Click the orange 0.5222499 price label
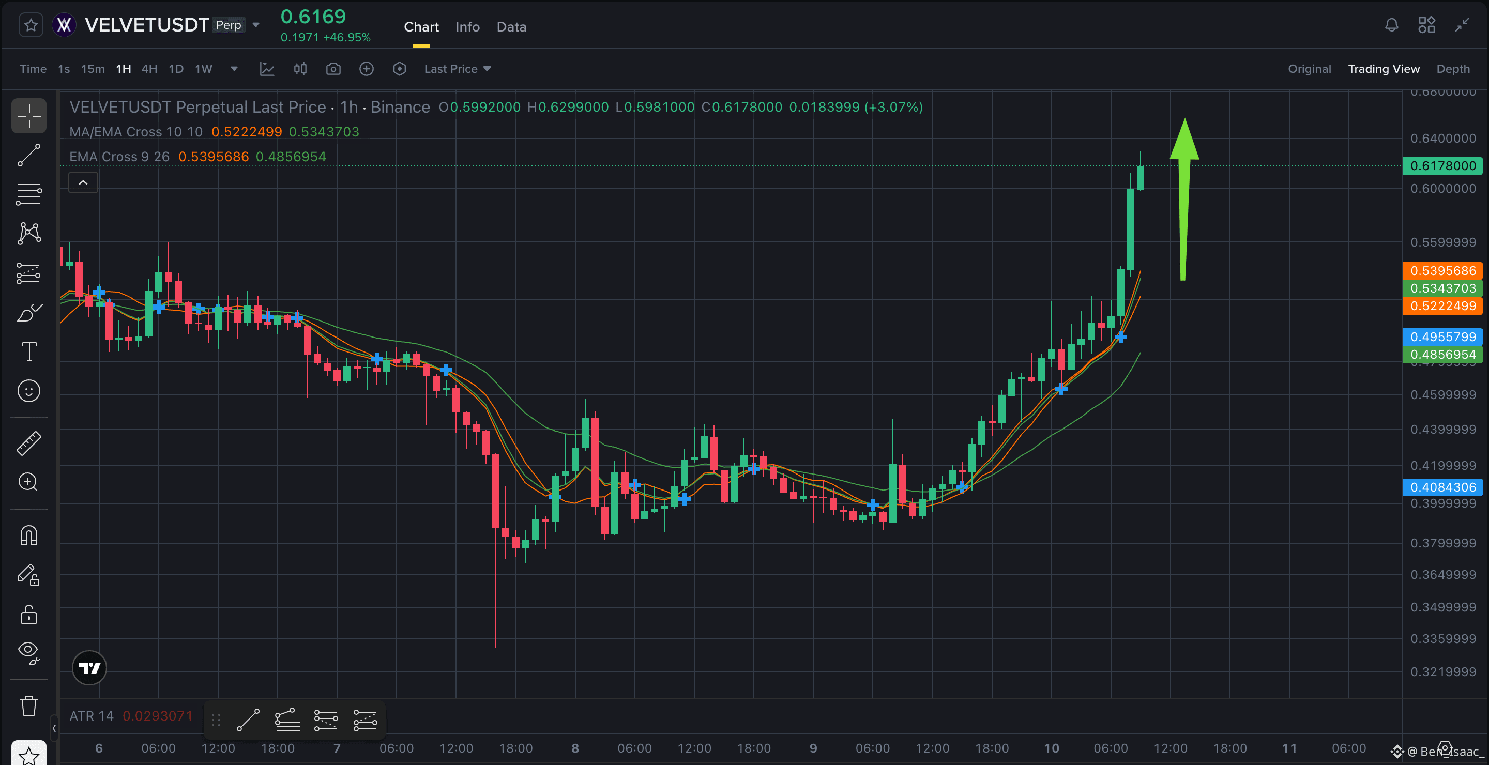Image resolution: width=1489 pixels, height=765 pixels. point(1443,305)
